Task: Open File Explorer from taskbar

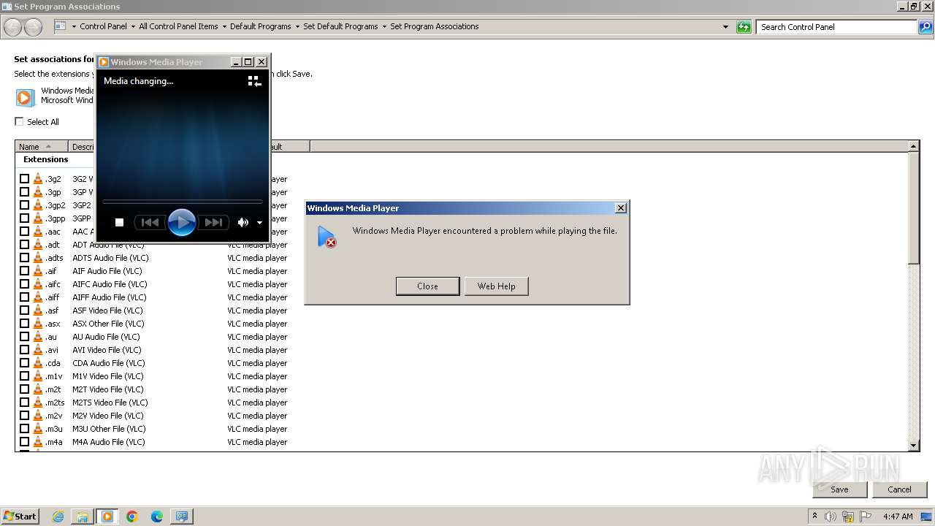Action: (83, 517)
